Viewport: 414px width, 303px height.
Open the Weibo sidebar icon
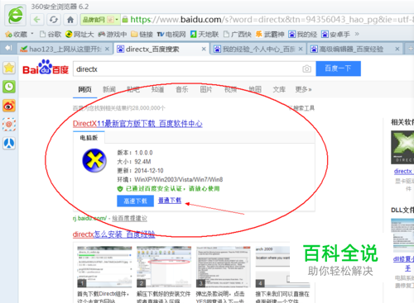[x=9, y=106]
